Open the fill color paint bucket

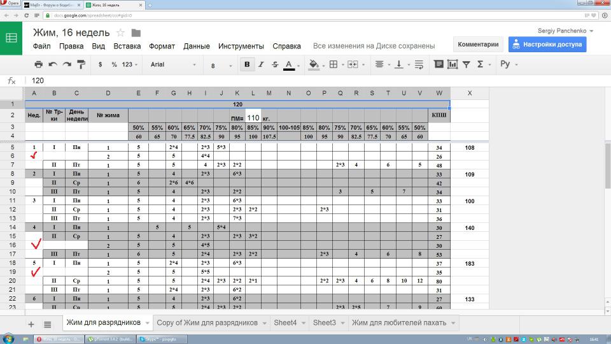point(313,64)
